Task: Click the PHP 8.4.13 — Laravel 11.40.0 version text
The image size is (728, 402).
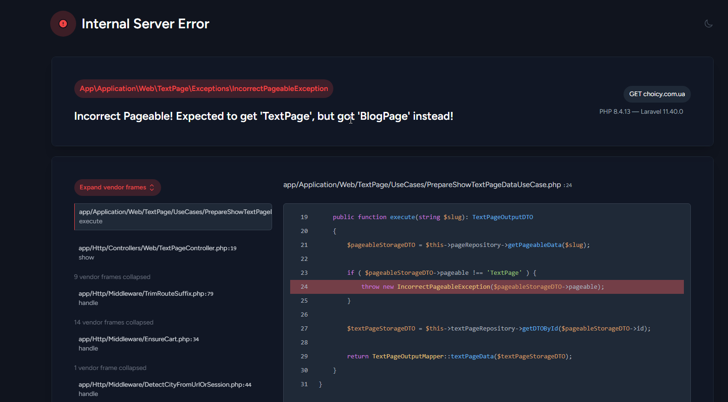Action: tap(641, 111)
